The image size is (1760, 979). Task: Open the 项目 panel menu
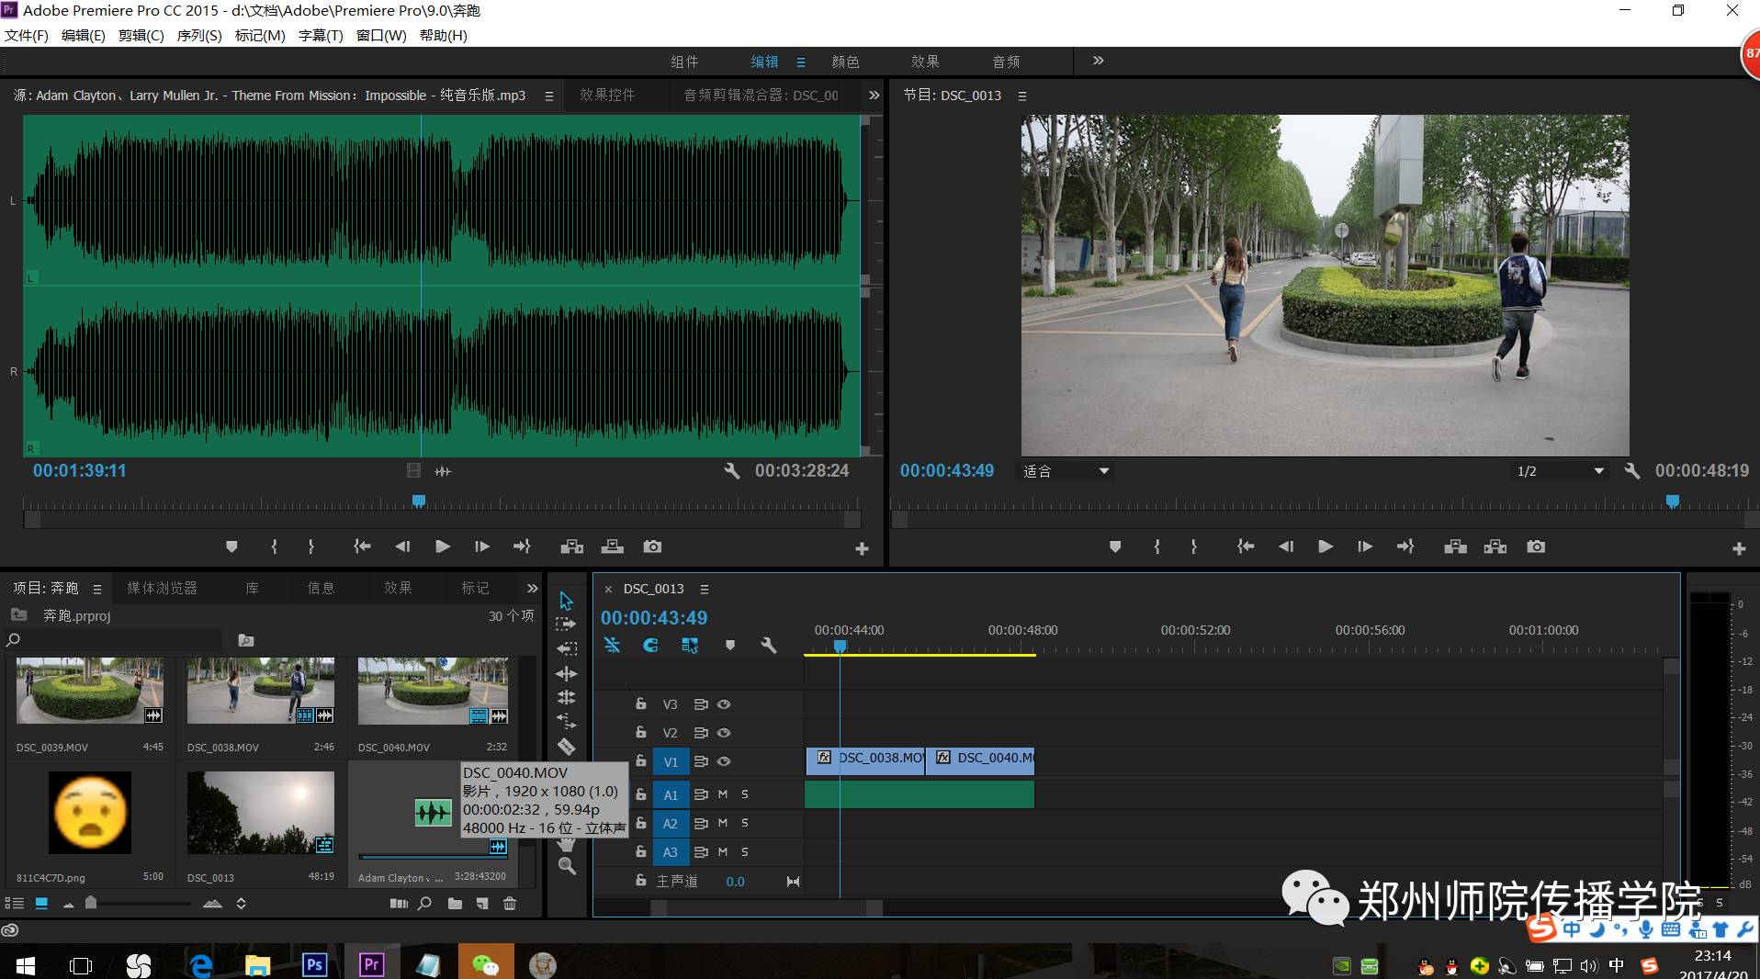pos(97,589)
